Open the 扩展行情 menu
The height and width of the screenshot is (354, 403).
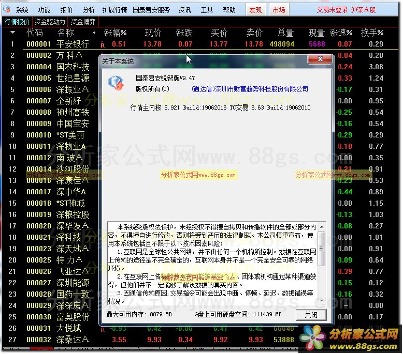[x=114, y=10]
